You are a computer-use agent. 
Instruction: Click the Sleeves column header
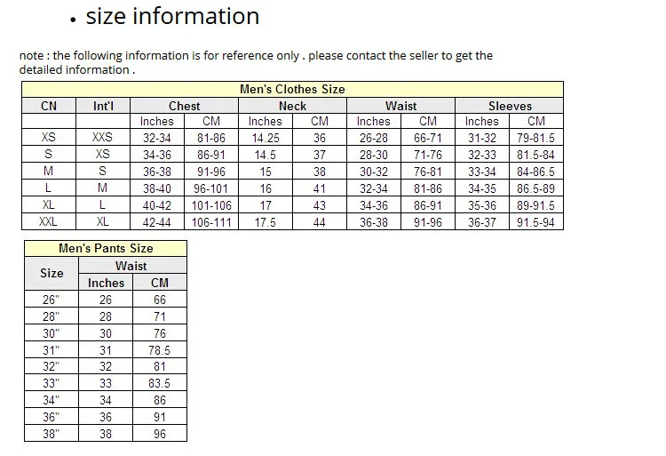[510, 106]
